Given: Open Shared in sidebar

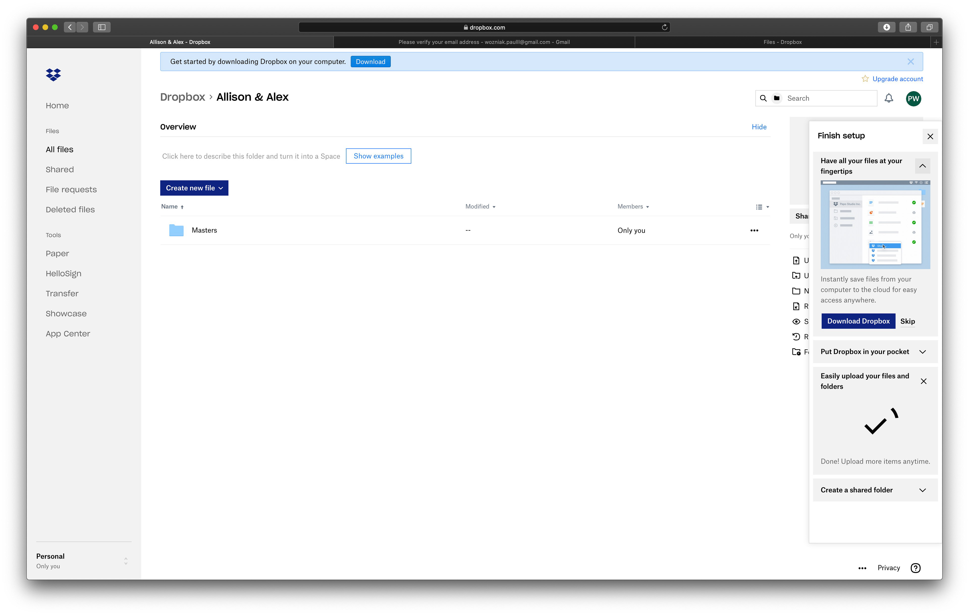Looking at the screenshot, I should (x=60, y=169).
